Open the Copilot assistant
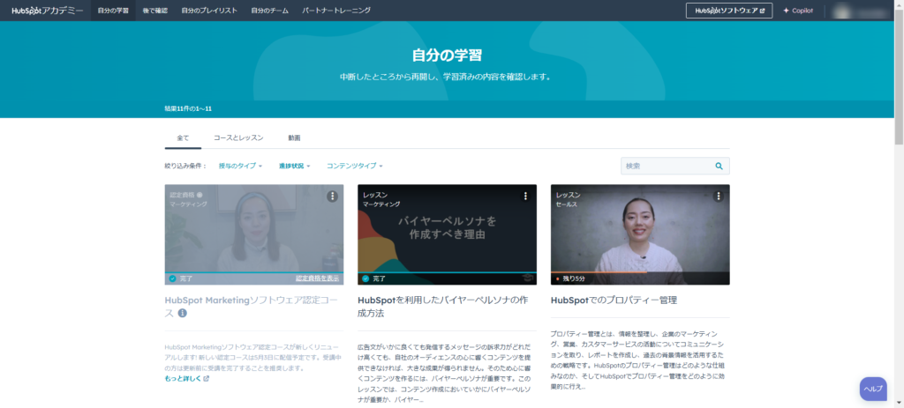The image size is (904, 408). (x=798, y=11)
